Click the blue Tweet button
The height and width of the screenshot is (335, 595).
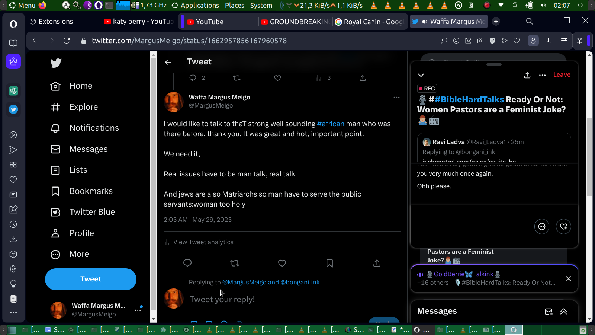point(91,279)
